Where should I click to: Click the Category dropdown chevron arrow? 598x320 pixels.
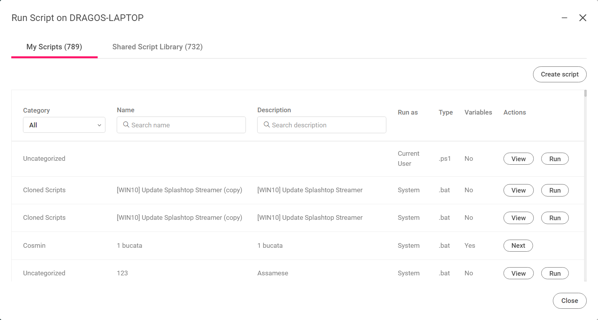pyautogui.click(x=99, y=125)
